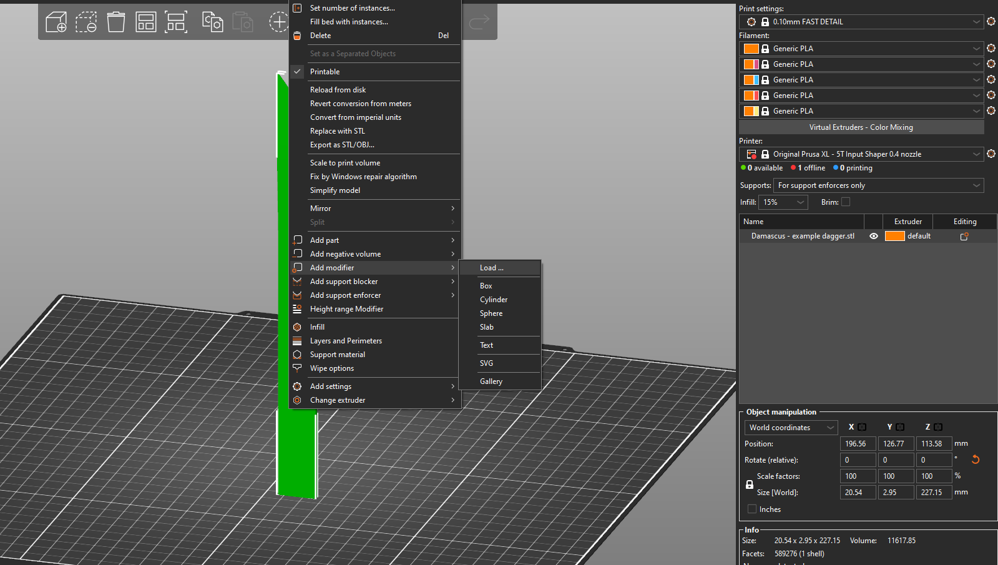Click the first filament's orange color swatch
The image size is (998, 565).
[x=751, y=49]
